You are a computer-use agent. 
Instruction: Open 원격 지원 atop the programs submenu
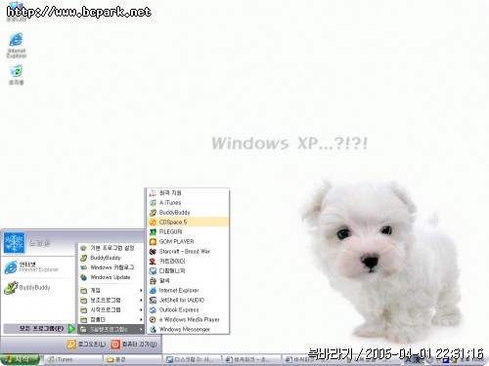point(188,193)
